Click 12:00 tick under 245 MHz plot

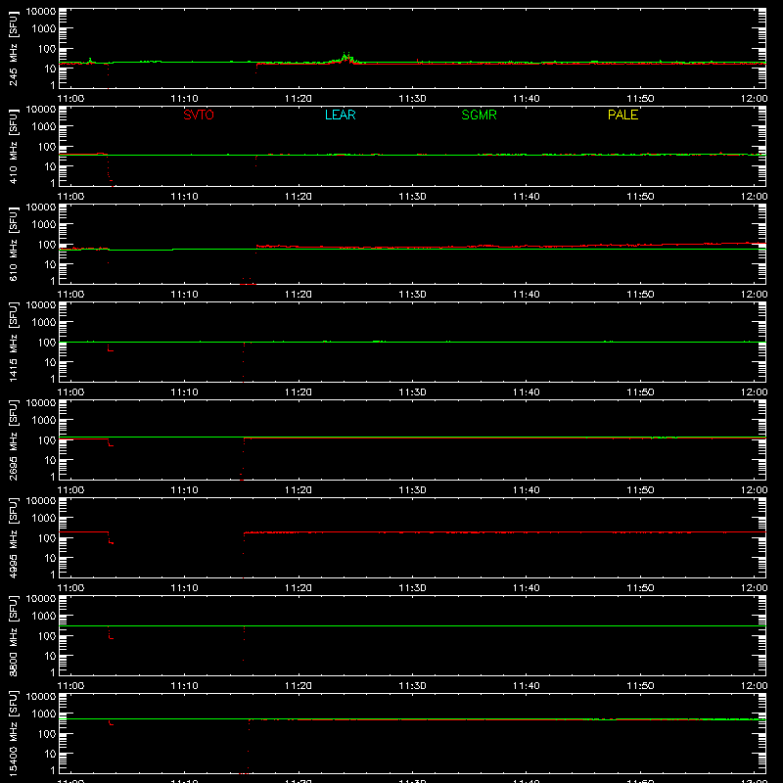pyautogui.click(x=754, y=99)
